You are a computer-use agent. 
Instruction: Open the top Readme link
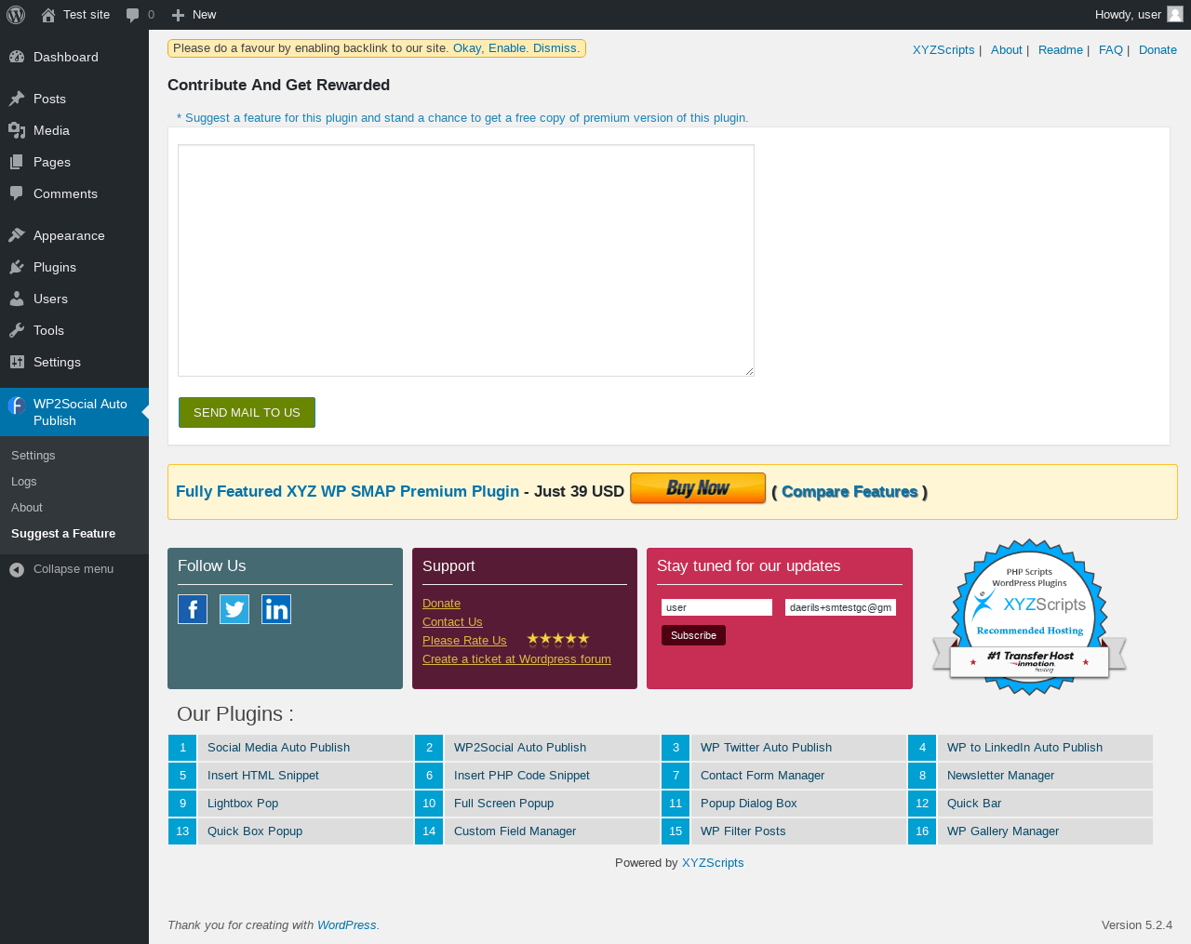[x=1061, y=50]
